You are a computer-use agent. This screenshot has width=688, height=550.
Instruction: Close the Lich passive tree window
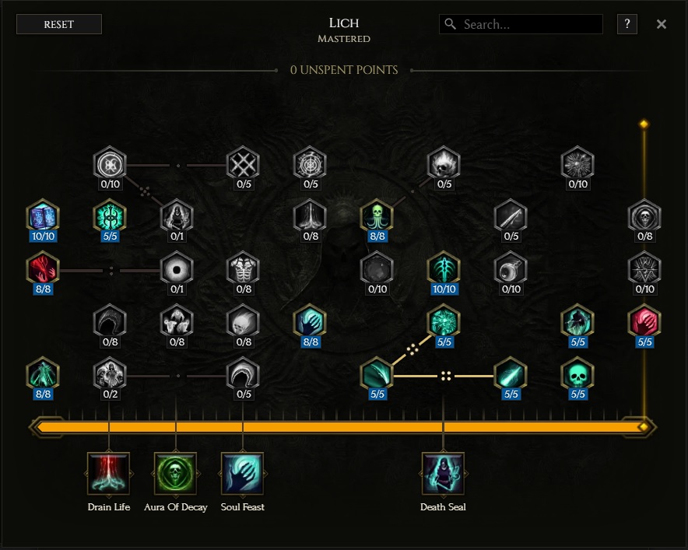[662, 24]
